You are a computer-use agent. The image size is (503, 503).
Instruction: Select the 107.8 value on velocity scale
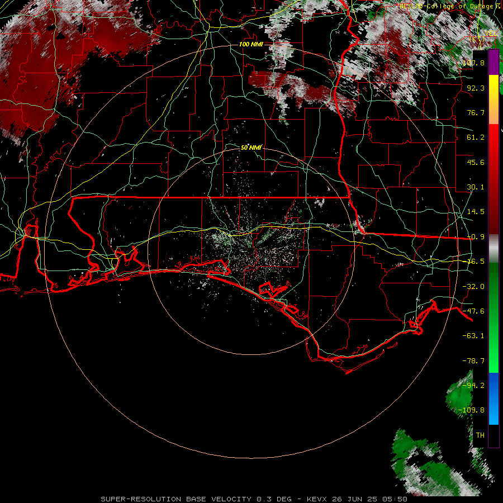click(x=473, y=63)
